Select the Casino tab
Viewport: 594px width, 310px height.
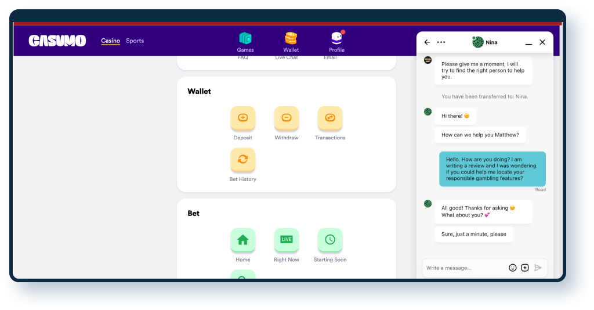[110, 41]
